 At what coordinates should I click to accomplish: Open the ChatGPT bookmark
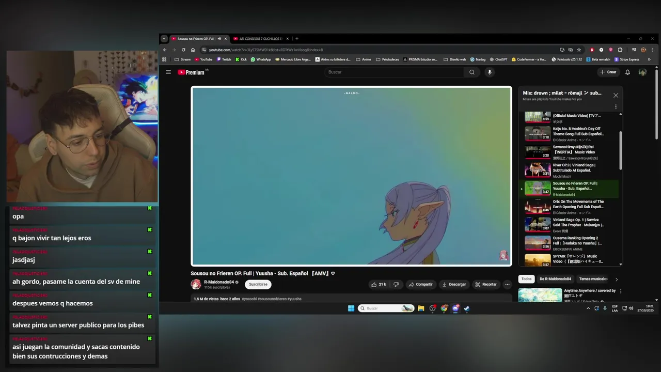498,59
